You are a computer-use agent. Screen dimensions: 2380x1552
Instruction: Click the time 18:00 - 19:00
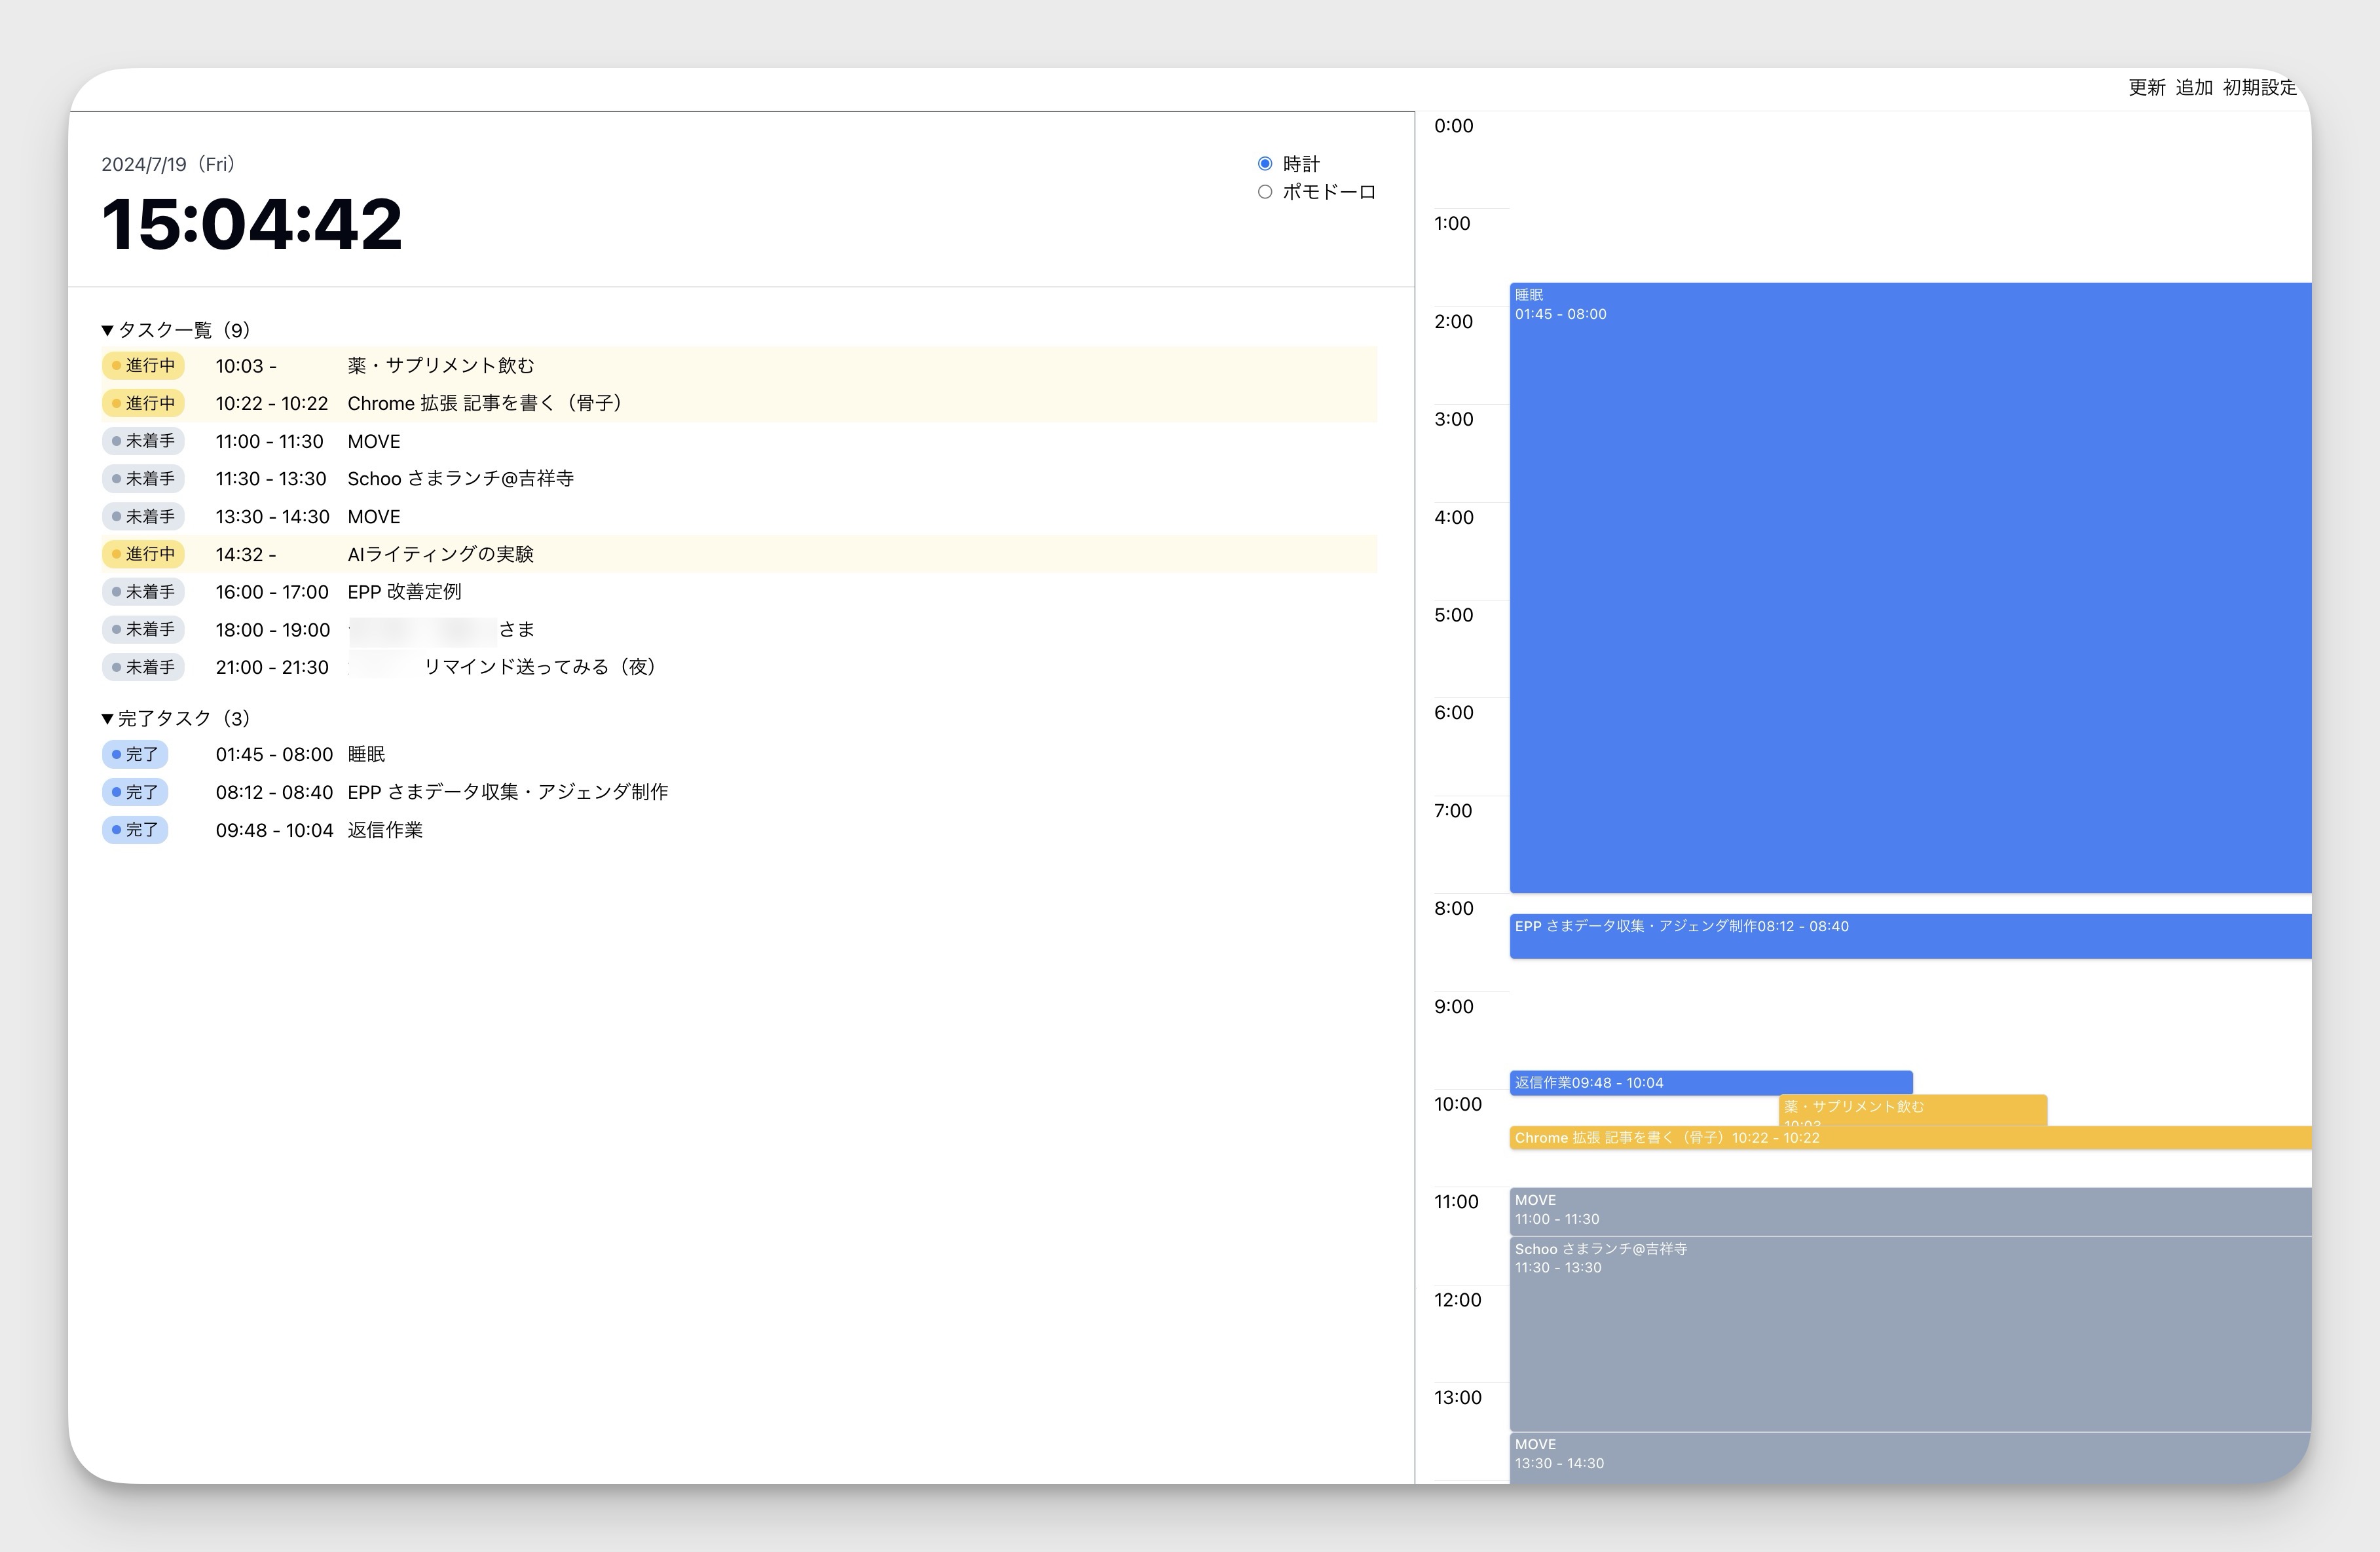point(272,630)
